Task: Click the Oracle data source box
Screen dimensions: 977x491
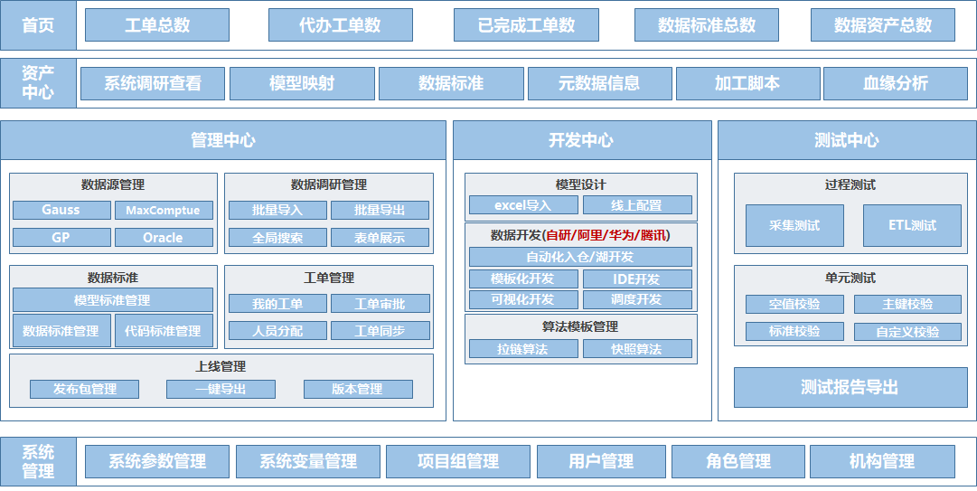Action: coord(164,238)
